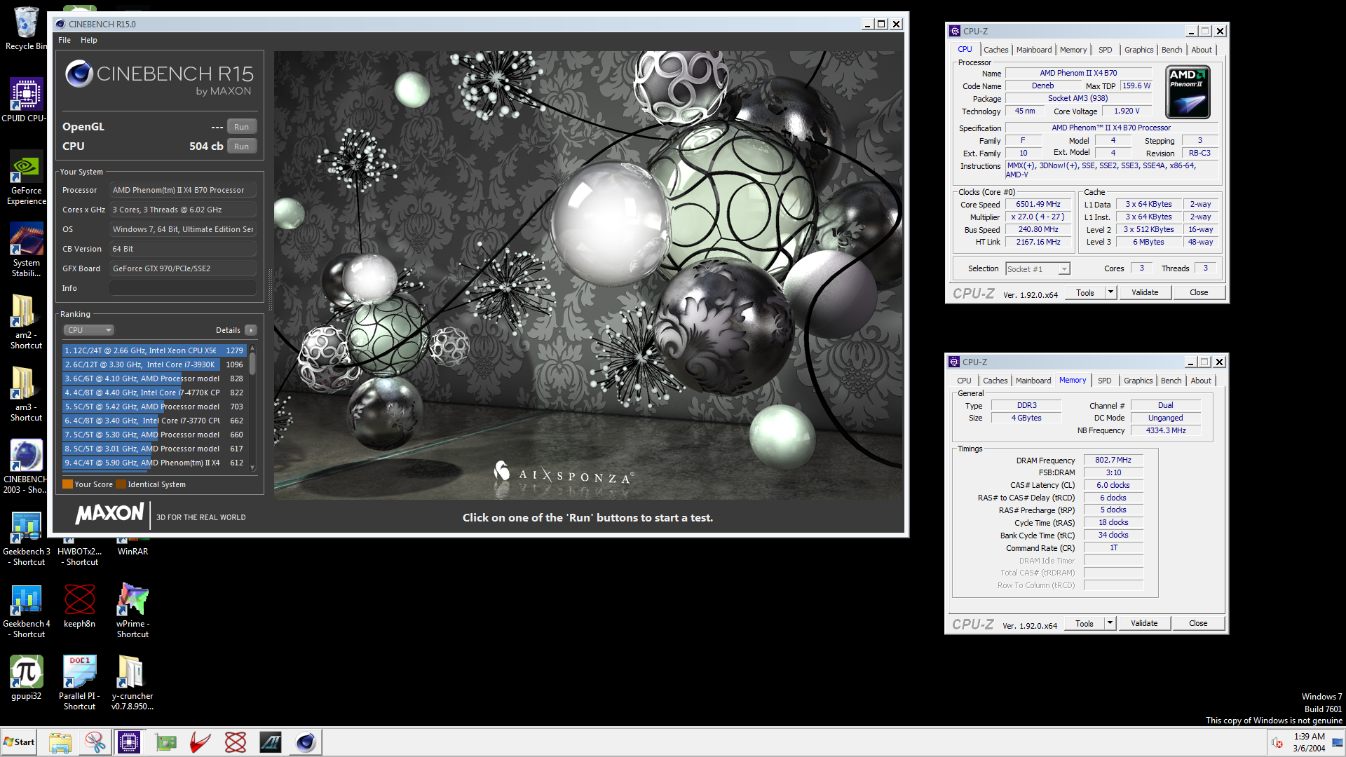The image size is (1346, 757).
Task: Open the am3 shortcut folder
Action: pyautogui.click(x=26, y=394)
